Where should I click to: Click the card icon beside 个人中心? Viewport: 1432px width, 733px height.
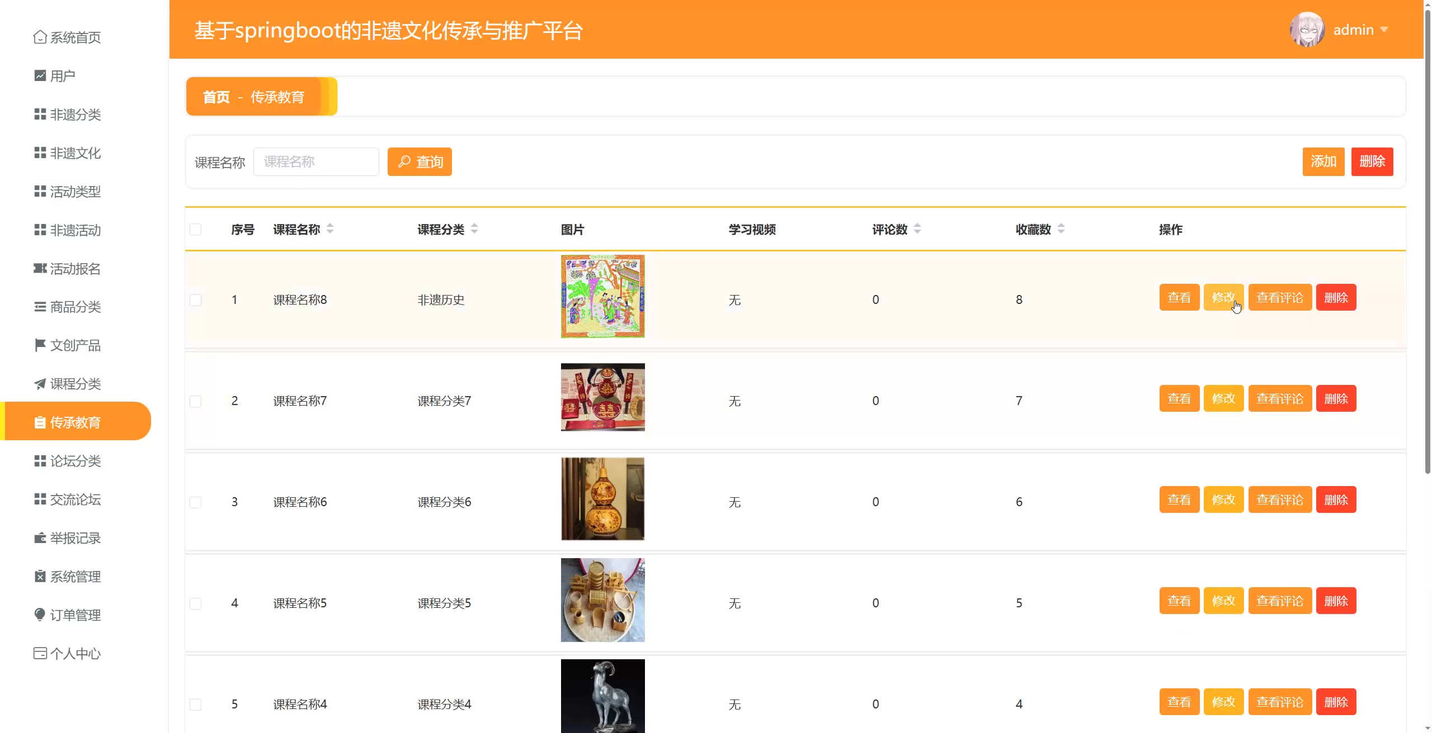40,653
